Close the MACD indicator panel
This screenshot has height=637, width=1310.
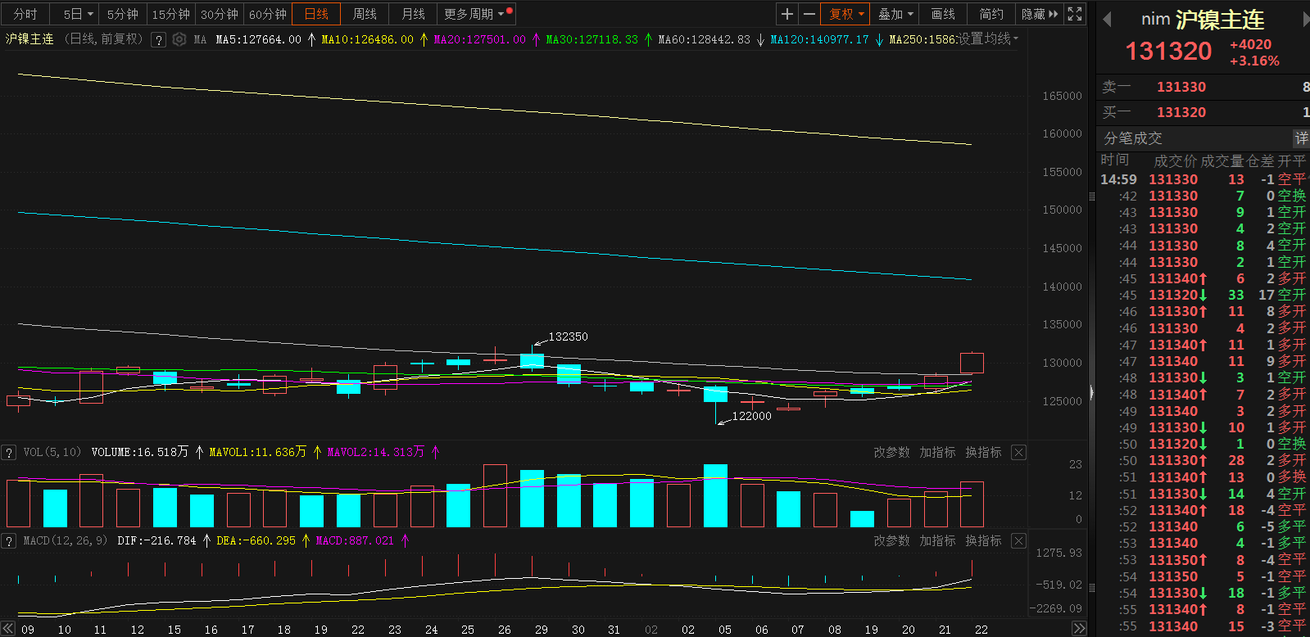point(1018,540)
